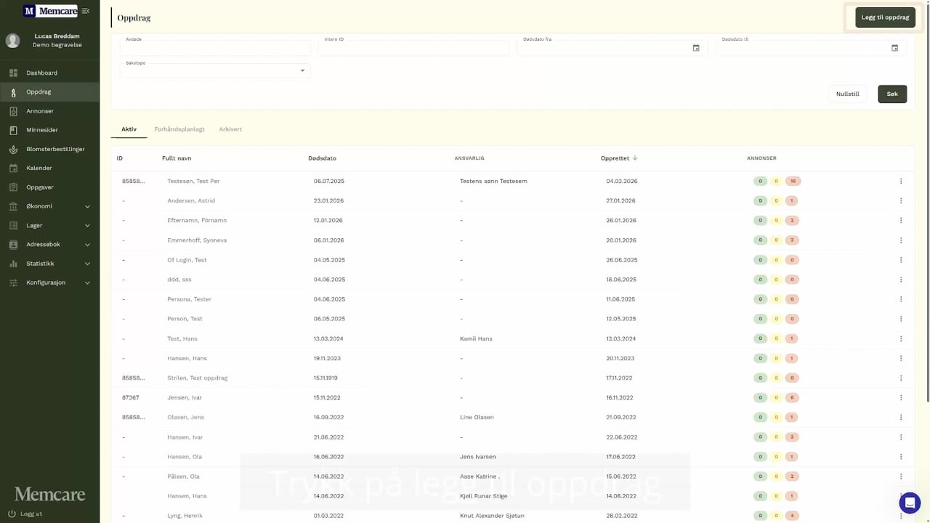Select Oppdrag in the sidebar

coord(49,92)
